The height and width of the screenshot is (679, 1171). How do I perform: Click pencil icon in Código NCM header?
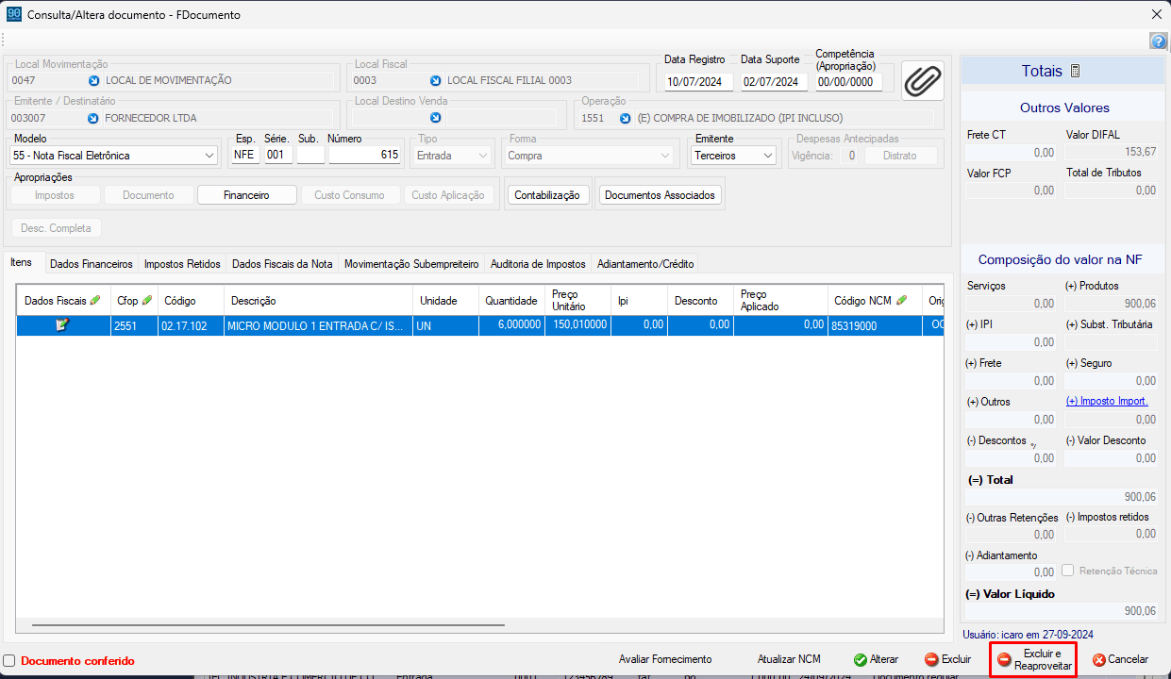coord(901,300)
